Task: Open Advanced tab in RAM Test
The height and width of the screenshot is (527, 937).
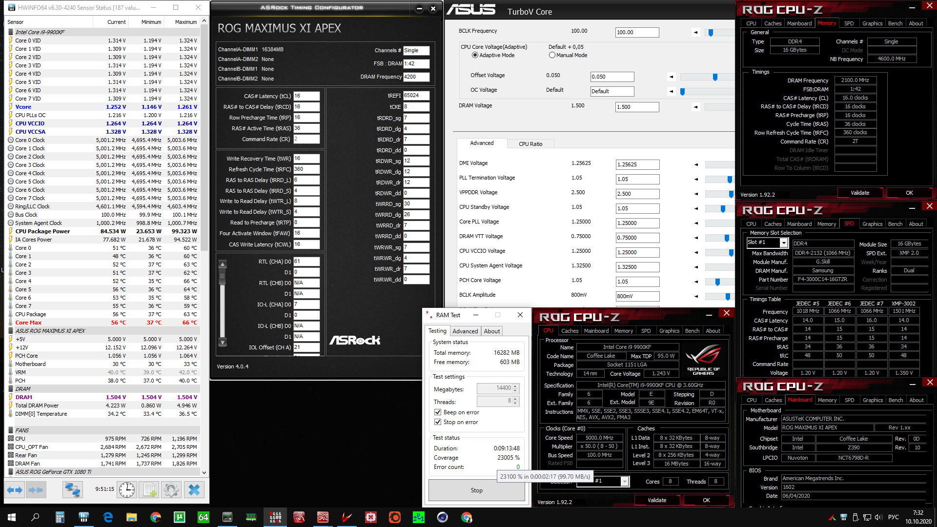Action: tap(465, 331)
